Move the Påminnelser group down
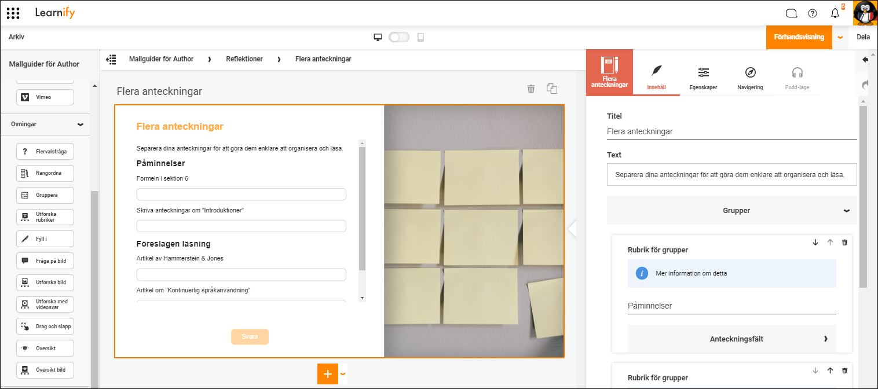 click(815, 243)
